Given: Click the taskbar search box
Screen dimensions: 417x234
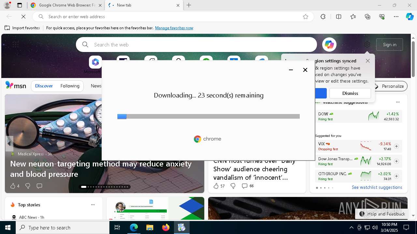Looking at the screenshot, I should 63,227.
